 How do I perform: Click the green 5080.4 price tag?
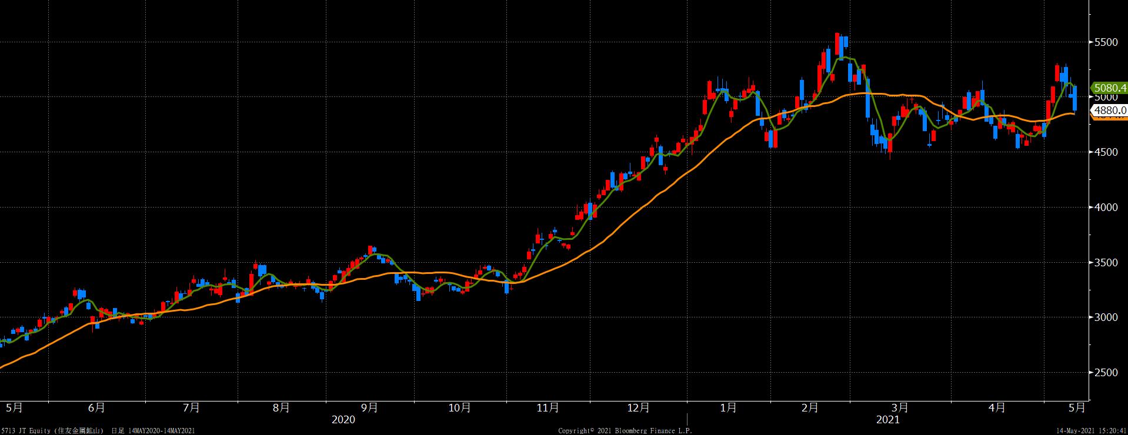(1110, 88)
